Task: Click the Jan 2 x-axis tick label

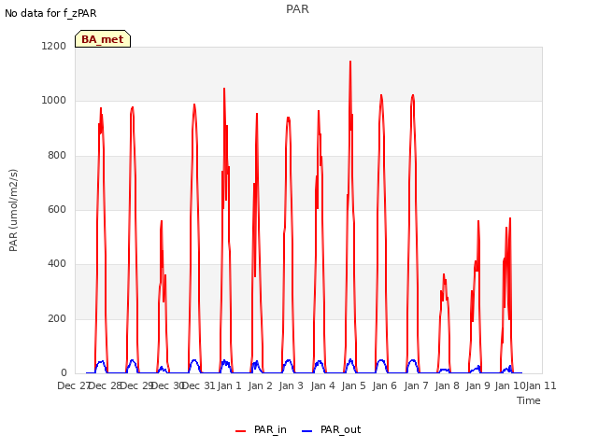Action: [261, 385]
